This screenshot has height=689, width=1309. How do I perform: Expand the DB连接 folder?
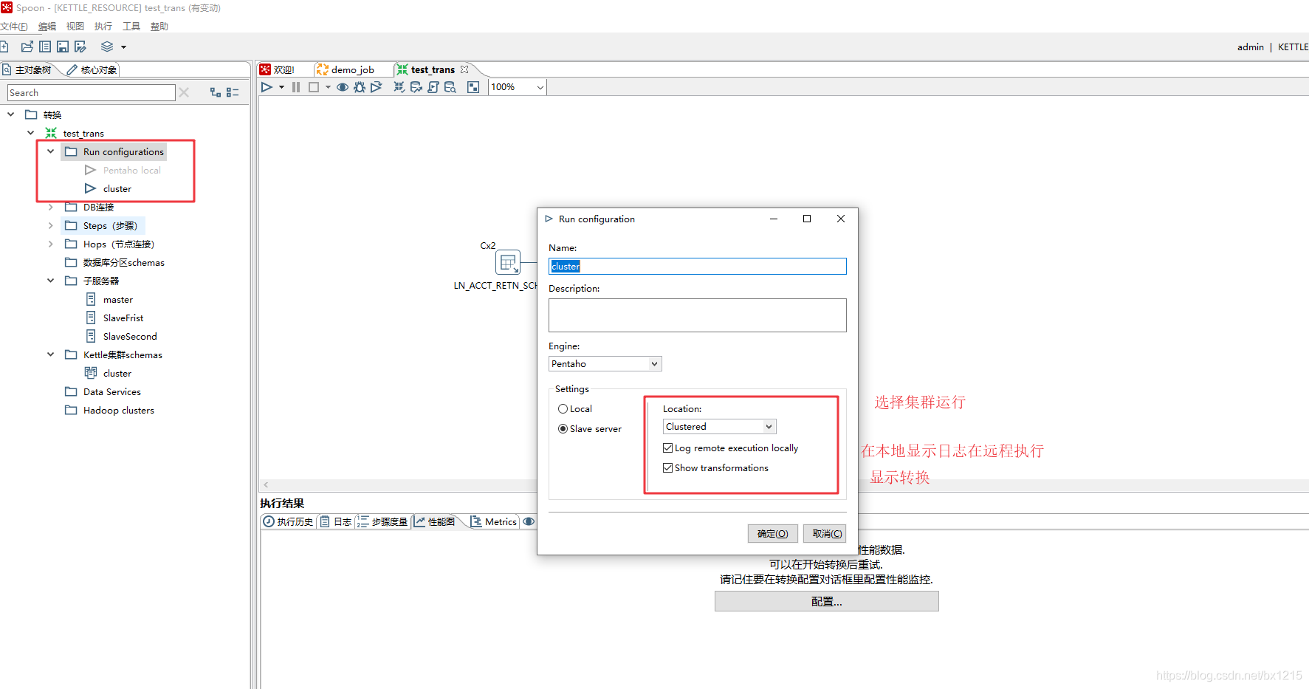click(51, 207)
